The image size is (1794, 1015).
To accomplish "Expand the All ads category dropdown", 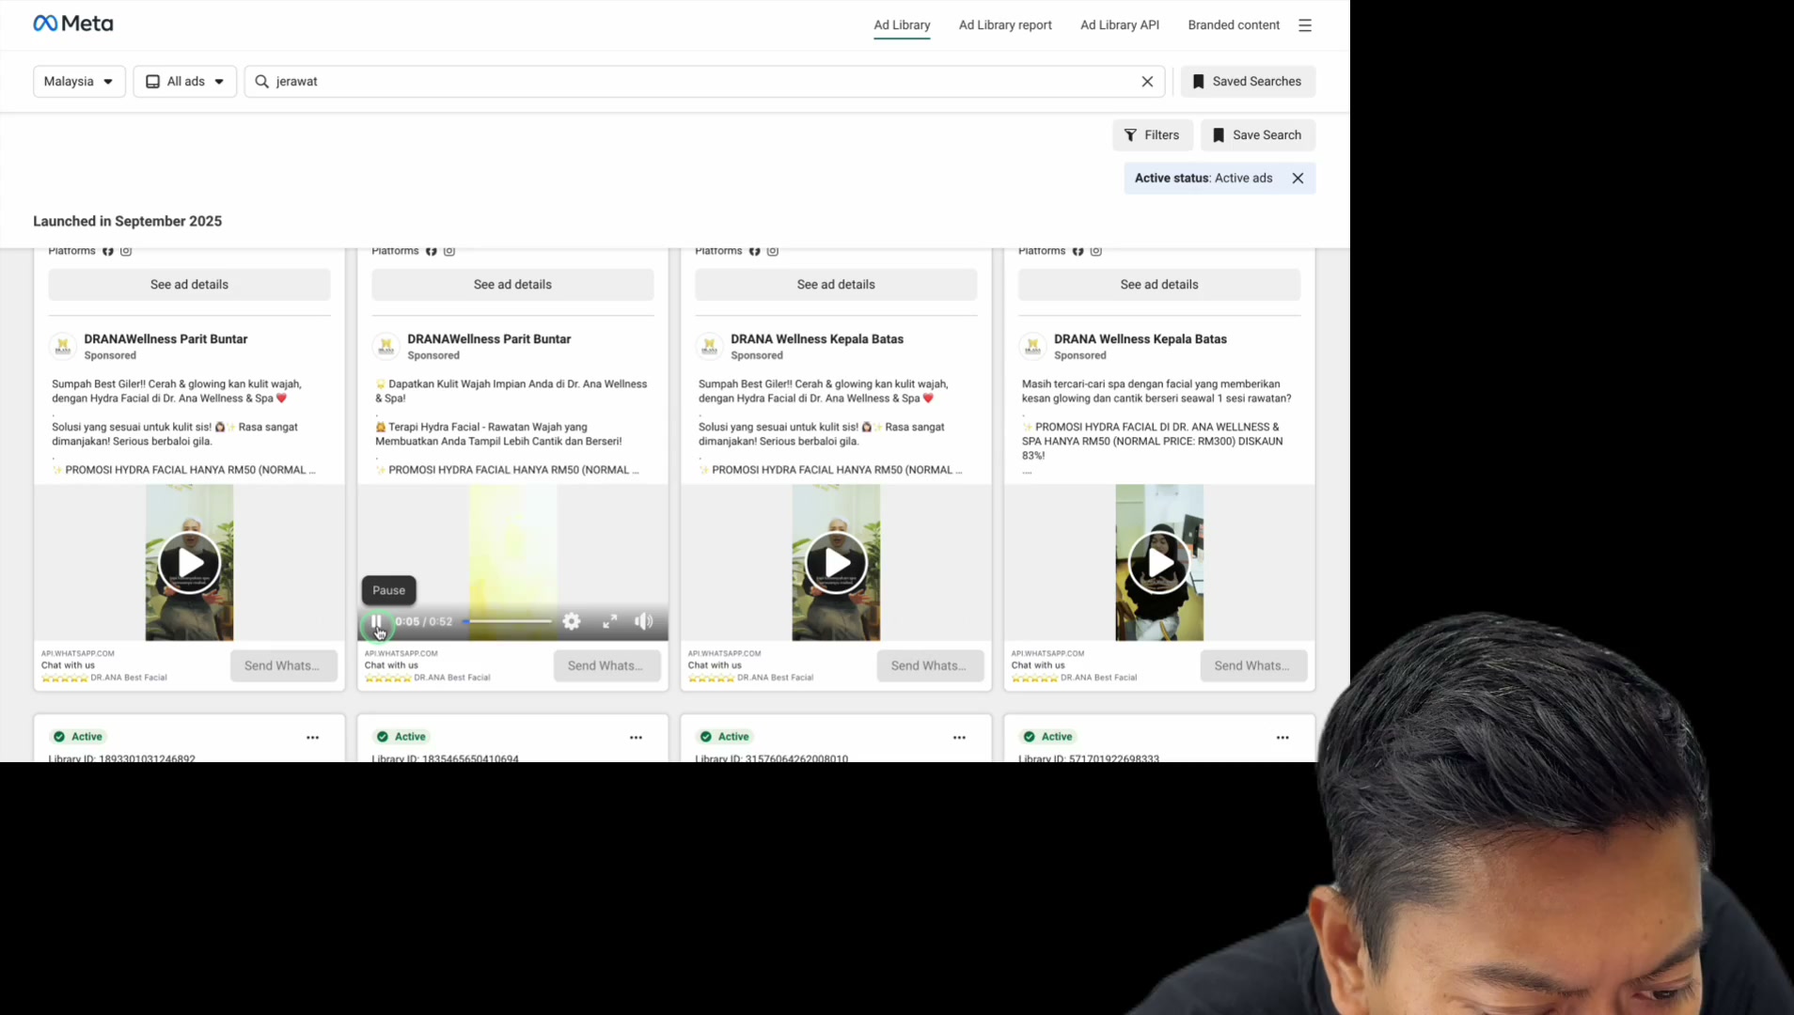I will click(x=184, y=82).
